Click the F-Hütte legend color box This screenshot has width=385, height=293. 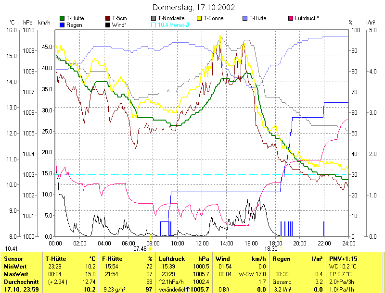point(245,18)
